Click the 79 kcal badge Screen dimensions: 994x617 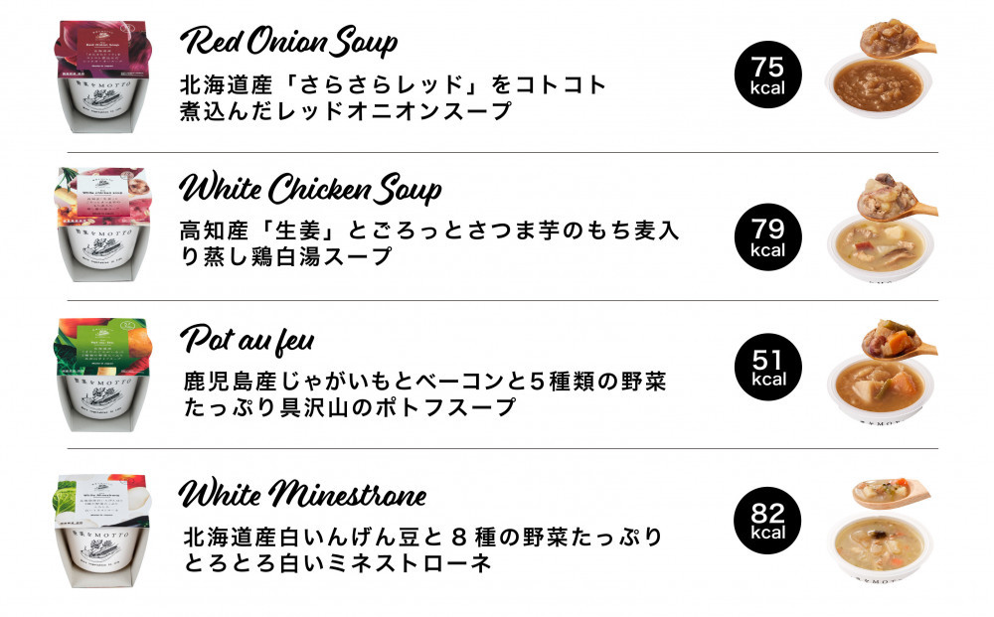pyautogui.click(x=767, y=236)
